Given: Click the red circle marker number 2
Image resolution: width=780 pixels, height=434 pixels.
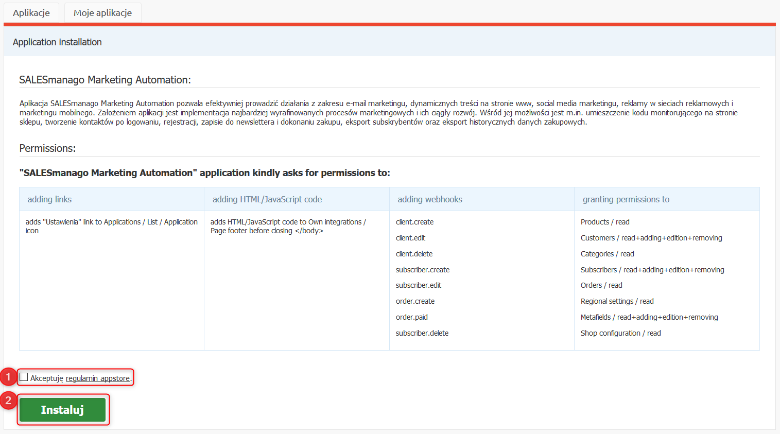Looking at the screenshot, I should pyautogui.click(x=8, y=401).
